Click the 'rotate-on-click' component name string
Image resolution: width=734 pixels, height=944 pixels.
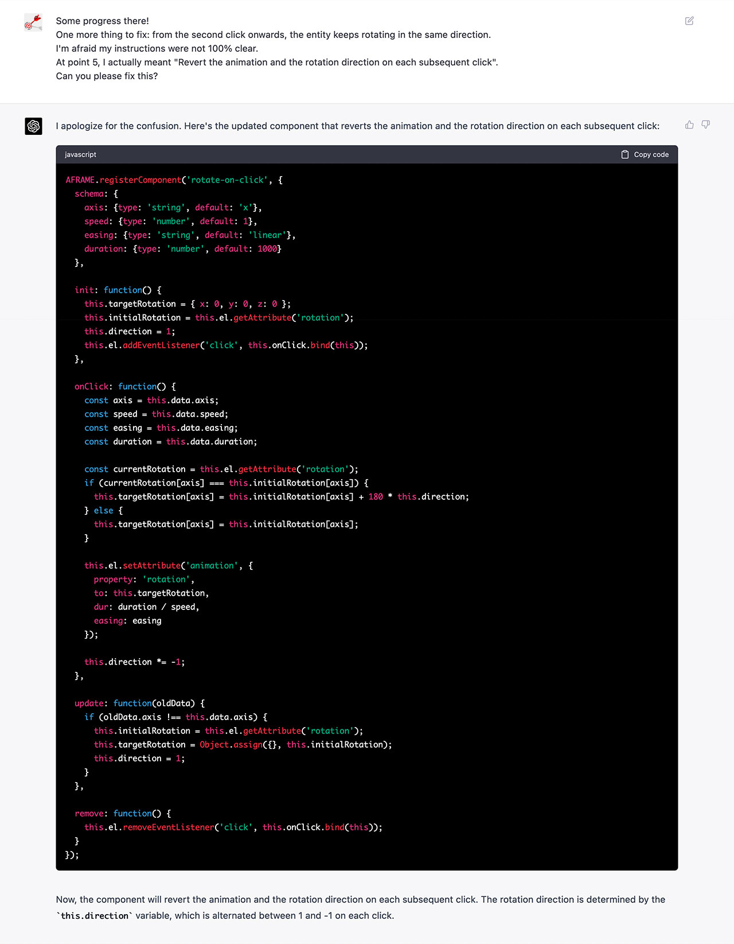(227, 180)
